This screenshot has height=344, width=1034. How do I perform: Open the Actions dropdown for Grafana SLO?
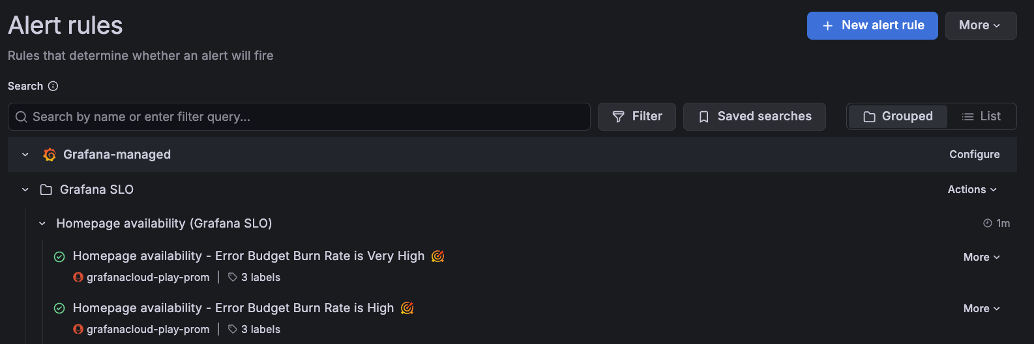972,190
